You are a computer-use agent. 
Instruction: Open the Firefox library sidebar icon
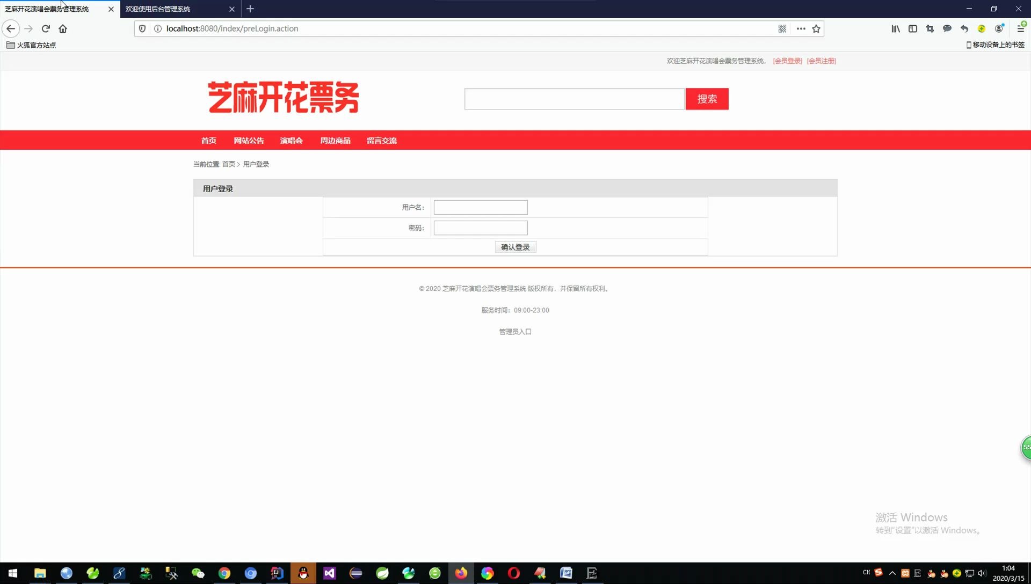pyautogui.click(x=895, y=28)
